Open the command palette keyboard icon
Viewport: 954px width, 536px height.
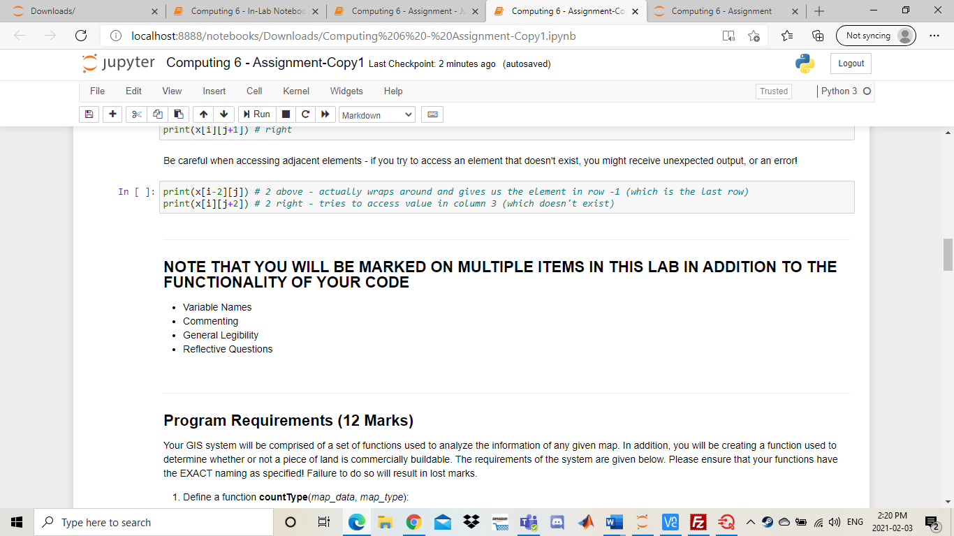432,114
